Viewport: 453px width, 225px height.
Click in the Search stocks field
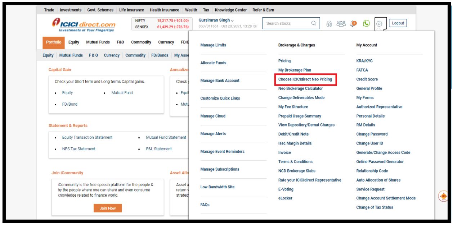(286, 23)
